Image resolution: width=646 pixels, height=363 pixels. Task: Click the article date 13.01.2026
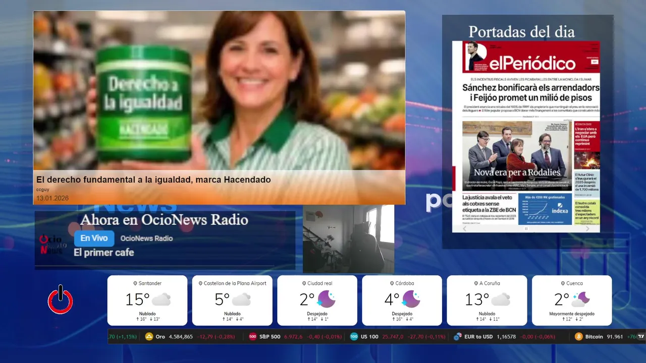(x=52, y=198)
